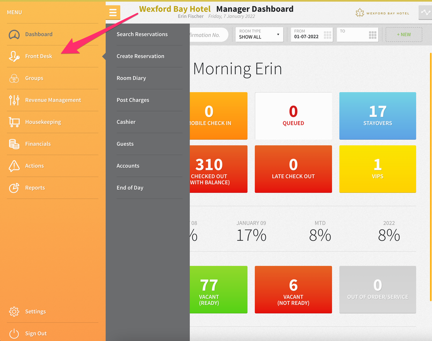
Task: Click the activity graph icon in header
Action: coord(425,12)
